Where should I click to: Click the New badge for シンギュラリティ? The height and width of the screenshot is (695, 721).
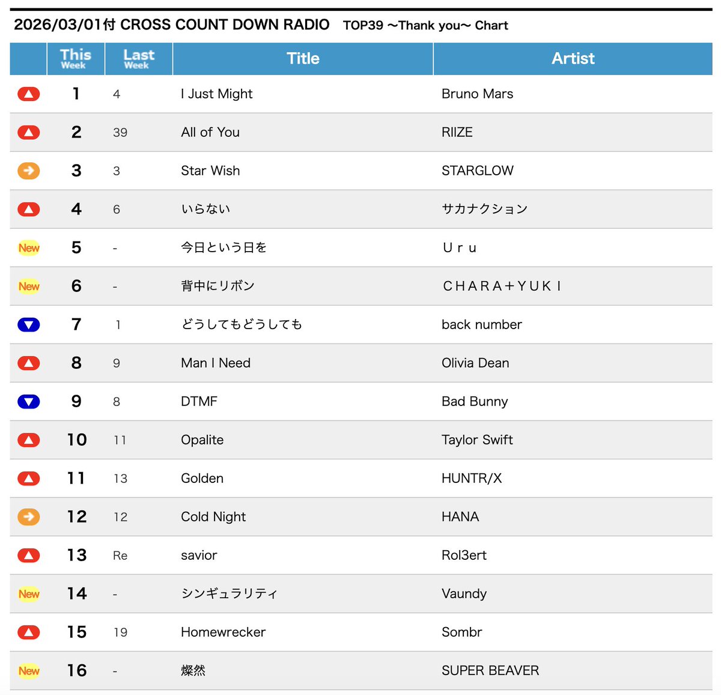click(x=29, y=594)
